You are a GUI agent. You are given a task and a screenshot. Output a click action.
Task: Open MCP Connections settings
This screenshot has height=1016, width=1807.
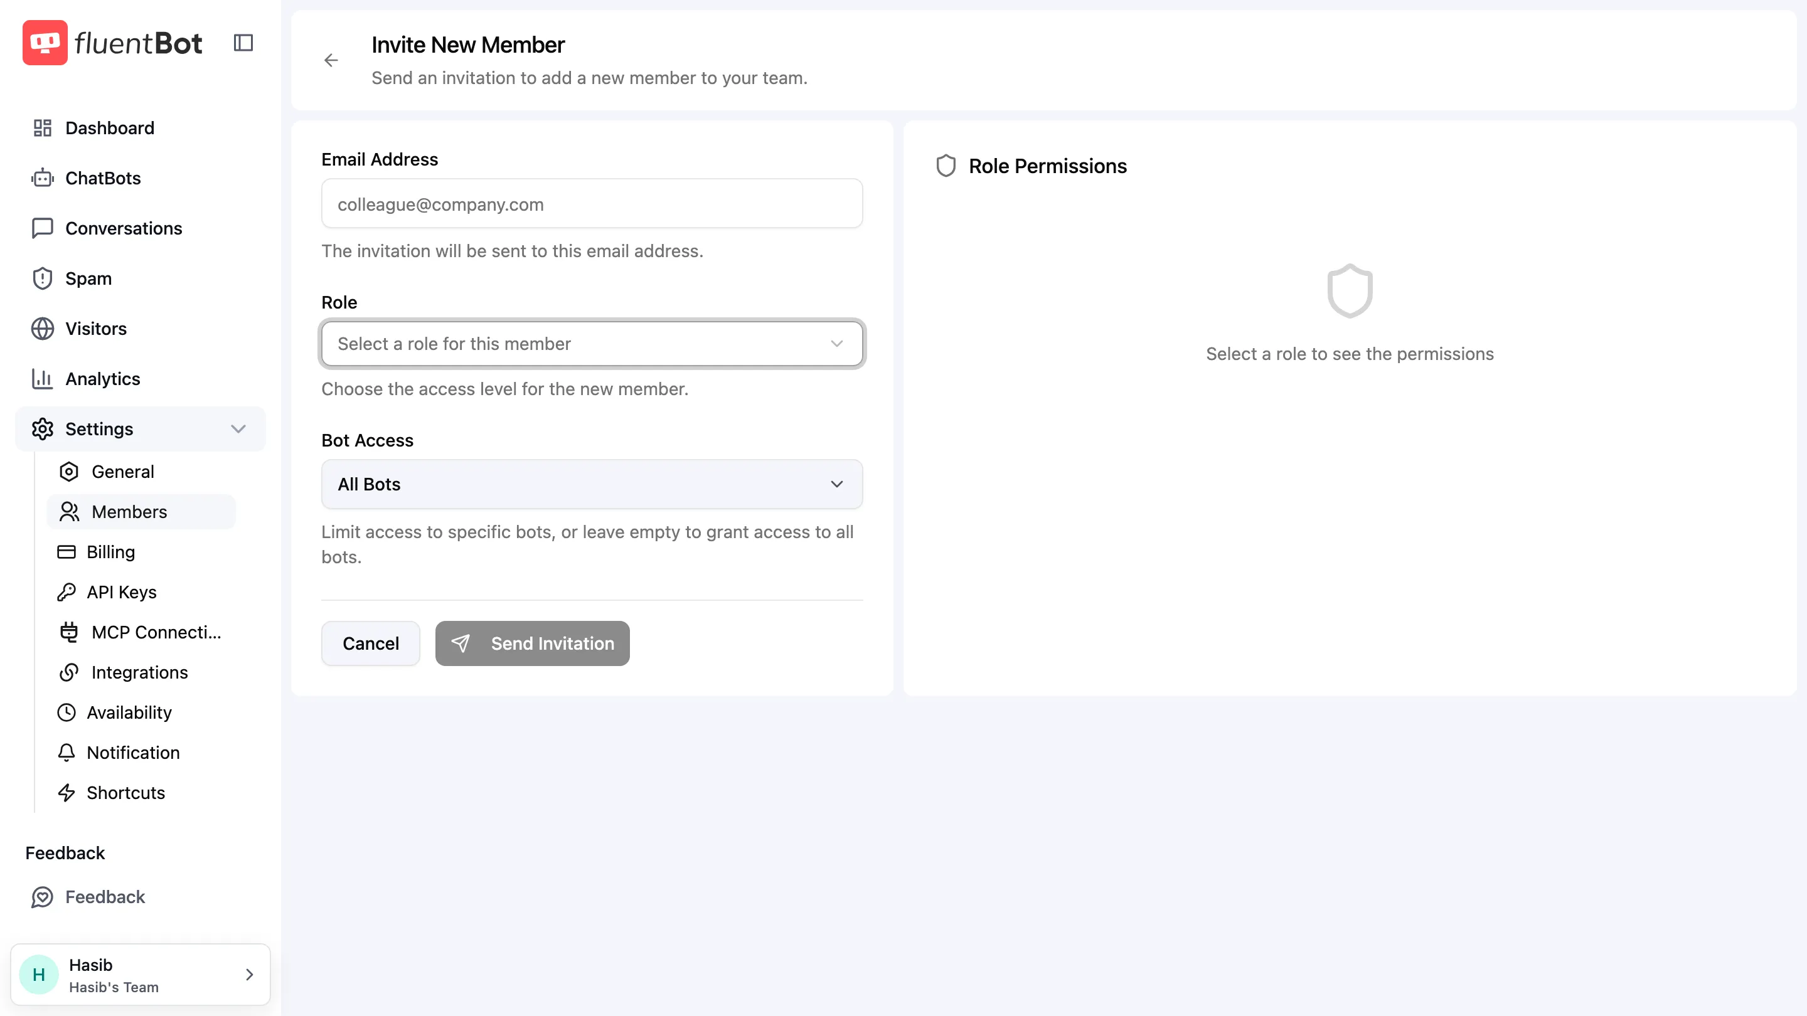pyautogui.click(x=141, y=632)
